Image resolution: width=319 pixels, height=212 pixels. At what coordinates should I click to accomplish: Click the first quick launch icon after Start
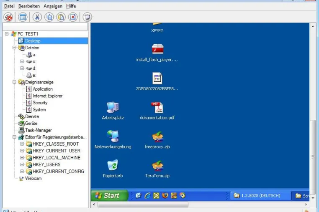coord(138,196)
